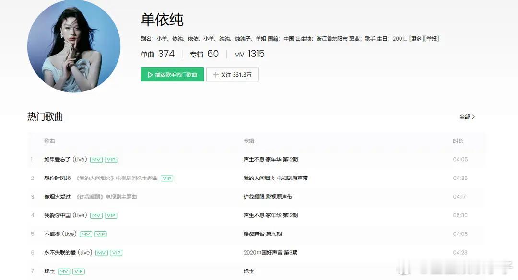
Task: Click the 歌曲 column header
Action: point(49,141)
